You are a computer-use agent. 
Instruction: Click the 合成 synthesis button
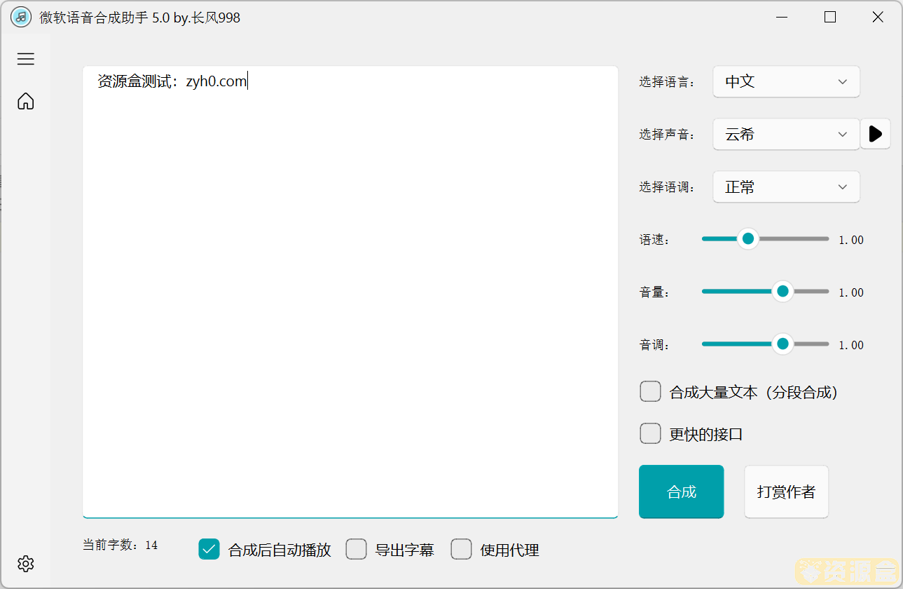(x=680, y=492)
